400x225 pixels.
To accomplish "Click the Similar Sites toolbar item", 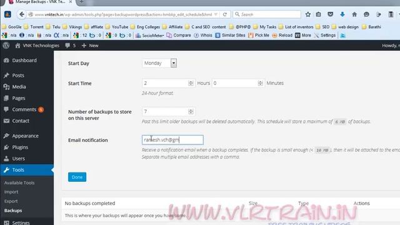I will coord(231,36).
